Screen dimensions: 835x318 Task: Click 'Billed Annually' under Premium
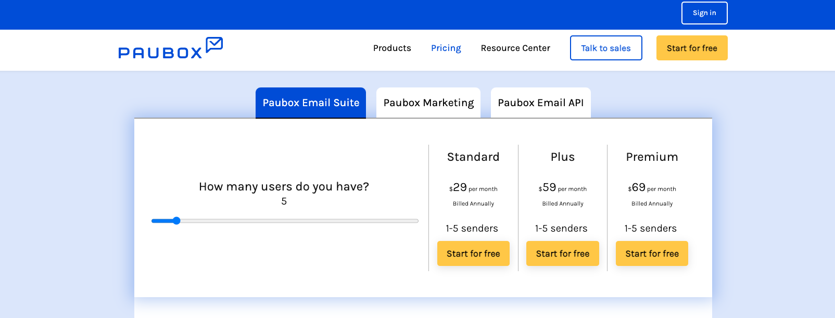coord(652,203)
